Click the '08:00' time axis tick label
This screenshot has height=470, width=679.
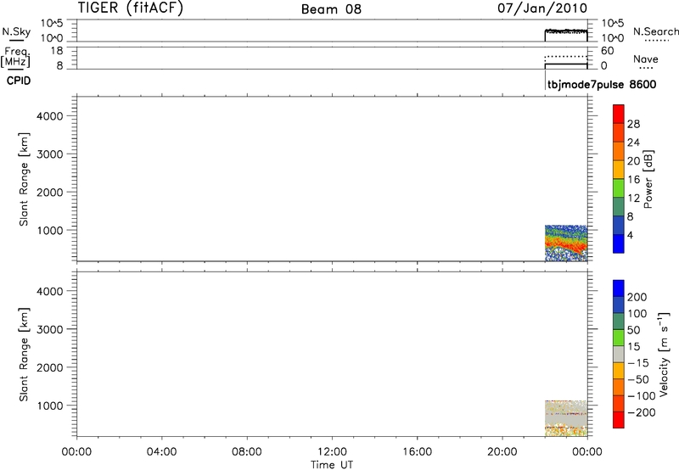click(247, 452)
